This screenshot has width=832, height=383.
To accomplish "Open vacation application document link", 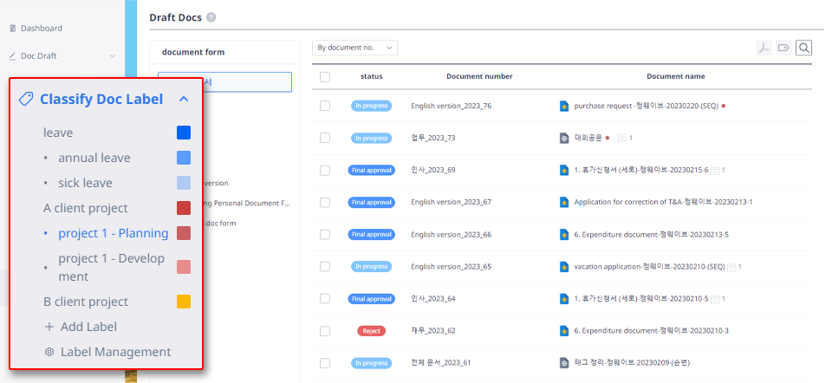I will [x=639, y=266].
